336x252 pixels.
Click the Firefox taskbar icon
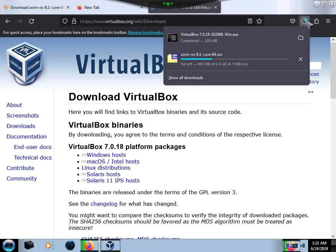pos(89,245)
